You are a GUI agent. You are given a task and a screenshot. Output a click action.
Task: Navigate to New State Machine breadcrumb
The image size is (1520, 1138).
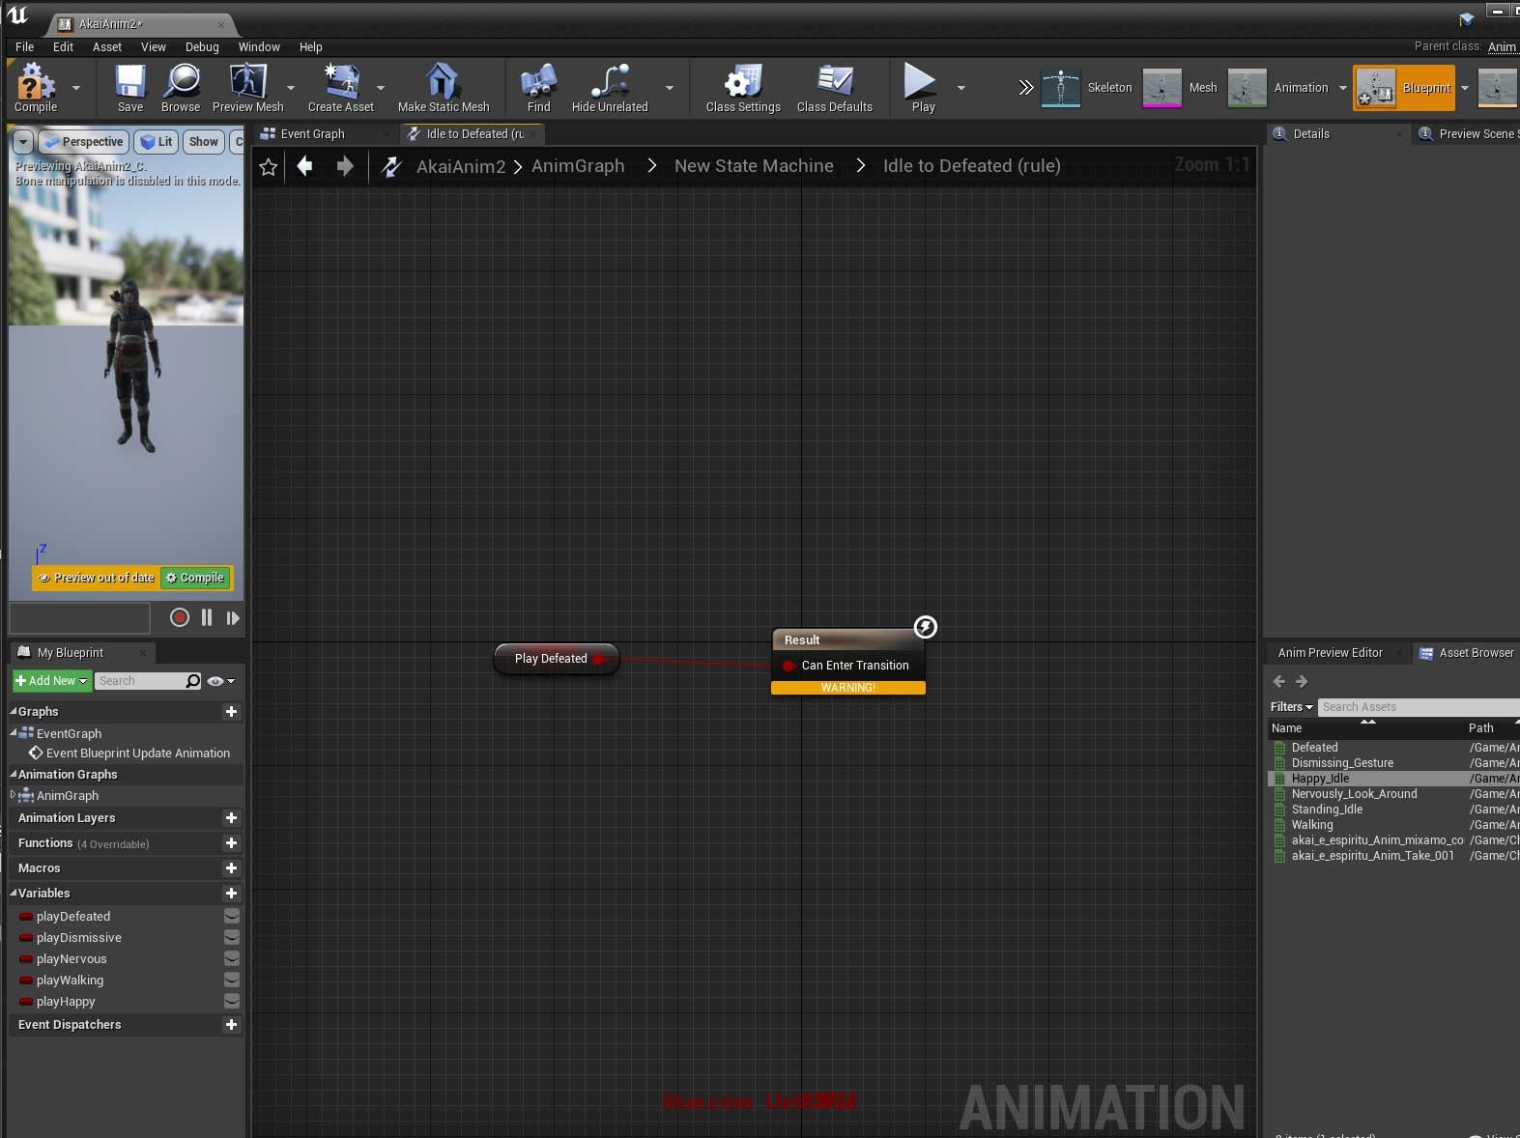tap(754, 166)
